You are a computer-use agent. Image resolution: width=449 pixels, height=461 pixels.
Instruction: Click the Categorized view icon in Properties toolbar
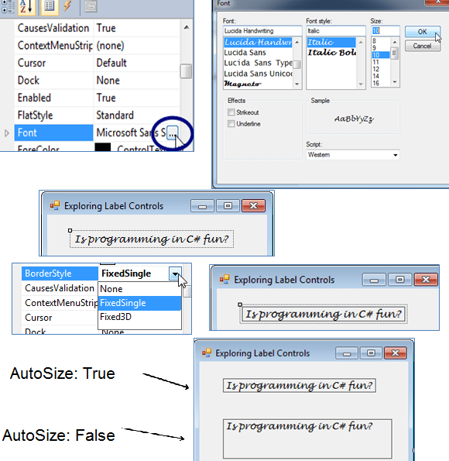[x=7, y=6]
